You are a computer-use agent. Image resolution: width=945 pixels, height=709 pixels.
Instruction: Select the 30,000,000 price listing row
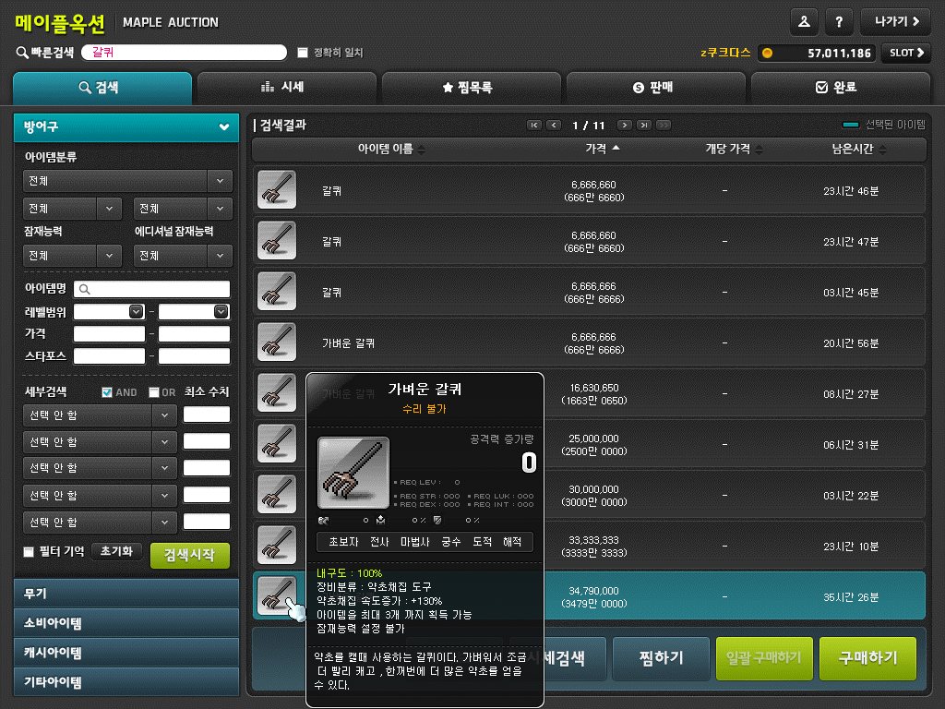point(589,495)
